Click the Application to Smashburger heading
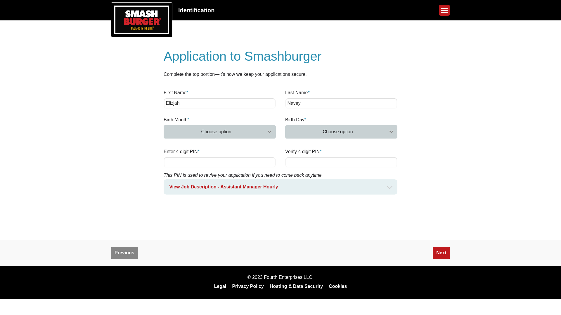 (x=243, y=56)
